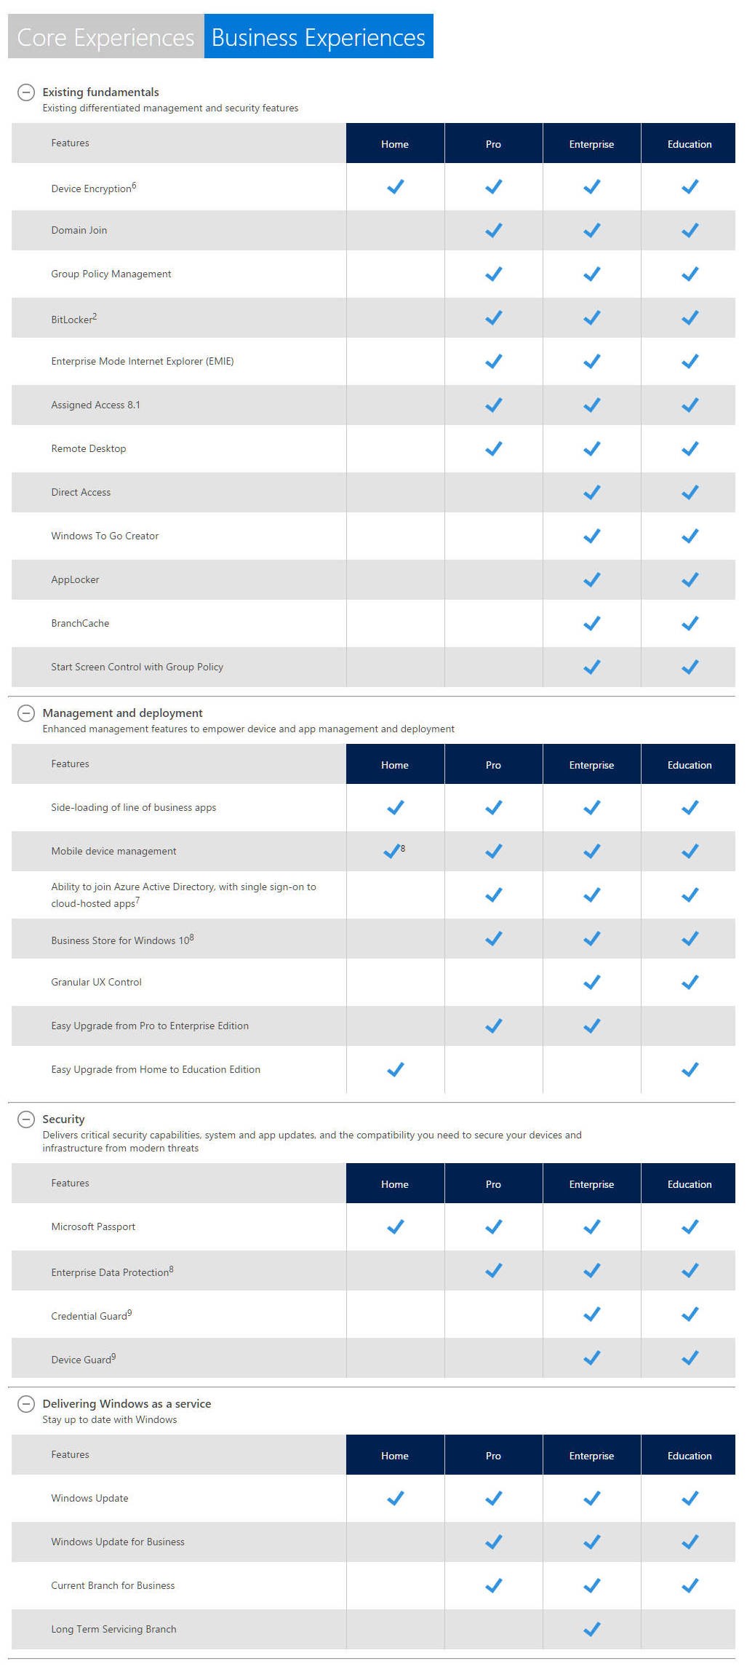Click Pro checkmark for Easy Upgrade to Enterprise
Viewport: 747px width, 1669px height.
(x=493, y=1026)
